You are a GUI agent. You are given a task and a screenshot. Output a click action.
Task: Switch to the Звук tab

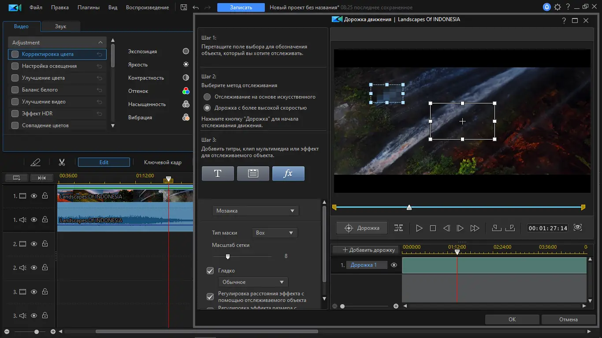[60, 26]
